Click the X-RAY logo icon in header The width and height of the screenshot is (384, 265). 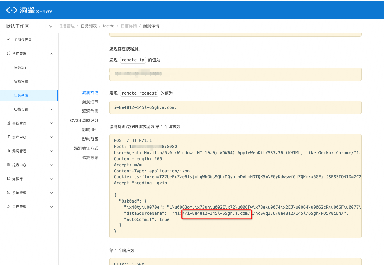click(12, 10)
